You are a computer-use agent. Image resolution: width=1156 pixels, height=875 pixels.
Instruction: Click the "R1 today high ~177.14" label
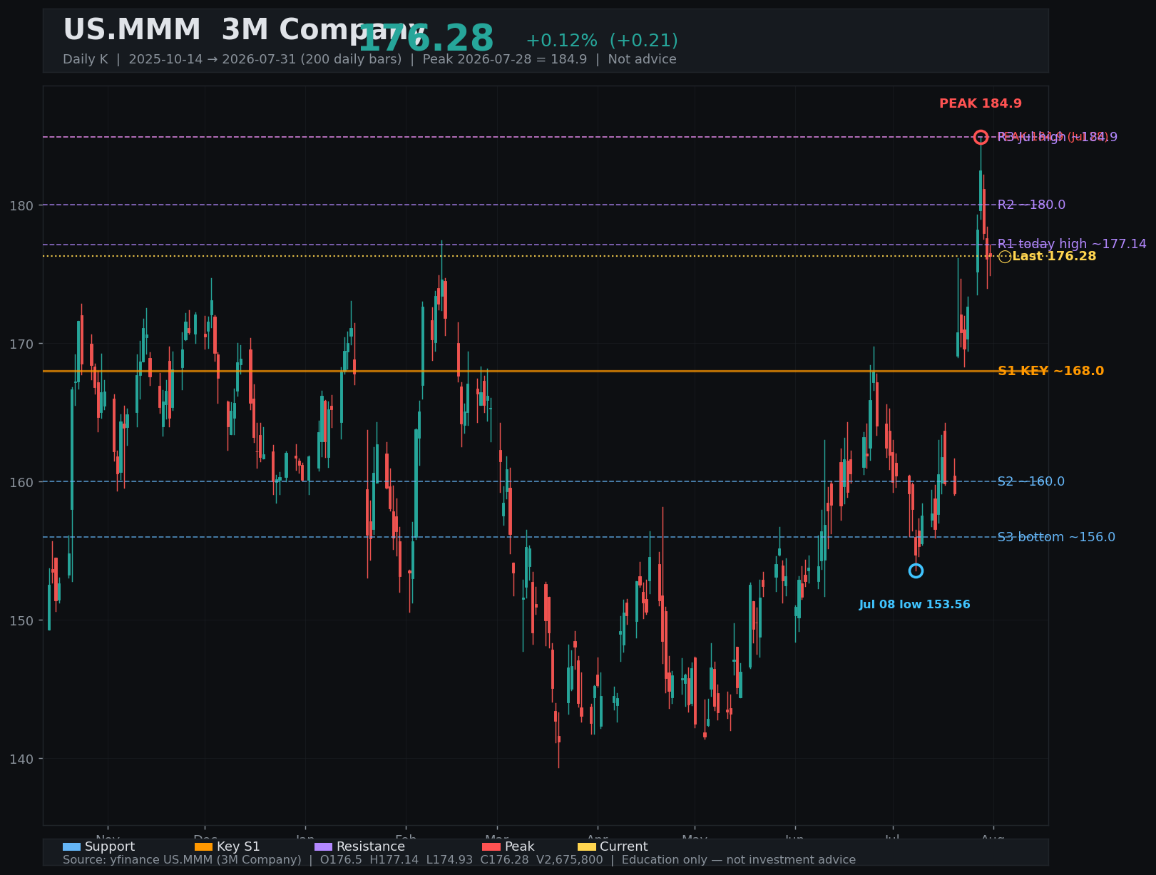click(1072, 244)
